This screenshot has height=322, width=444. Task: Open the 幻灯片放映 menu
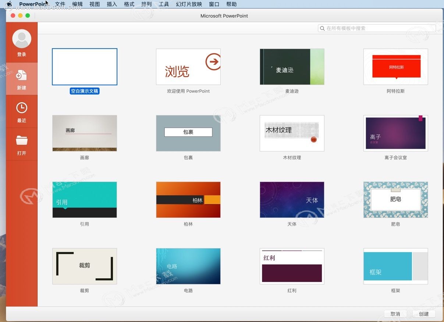(189, 4)
